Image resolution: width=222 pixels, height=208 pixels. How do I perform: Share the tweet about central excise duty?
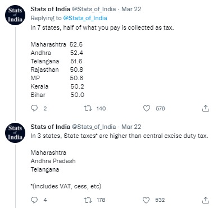point(206,200)
